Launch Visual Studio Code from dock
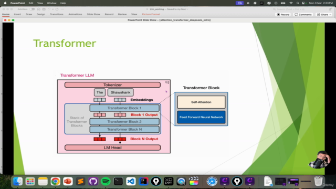Viewport: 336px width, 189px height. pyautogui.click(x=131, y=182)
